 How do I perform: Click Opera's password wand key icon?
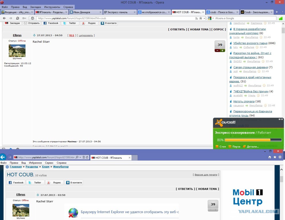(24, 18)
